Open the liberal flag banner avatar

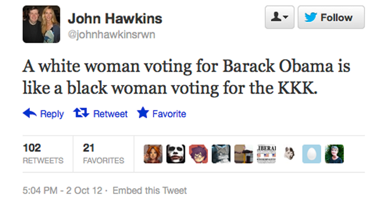coord(266,154)
